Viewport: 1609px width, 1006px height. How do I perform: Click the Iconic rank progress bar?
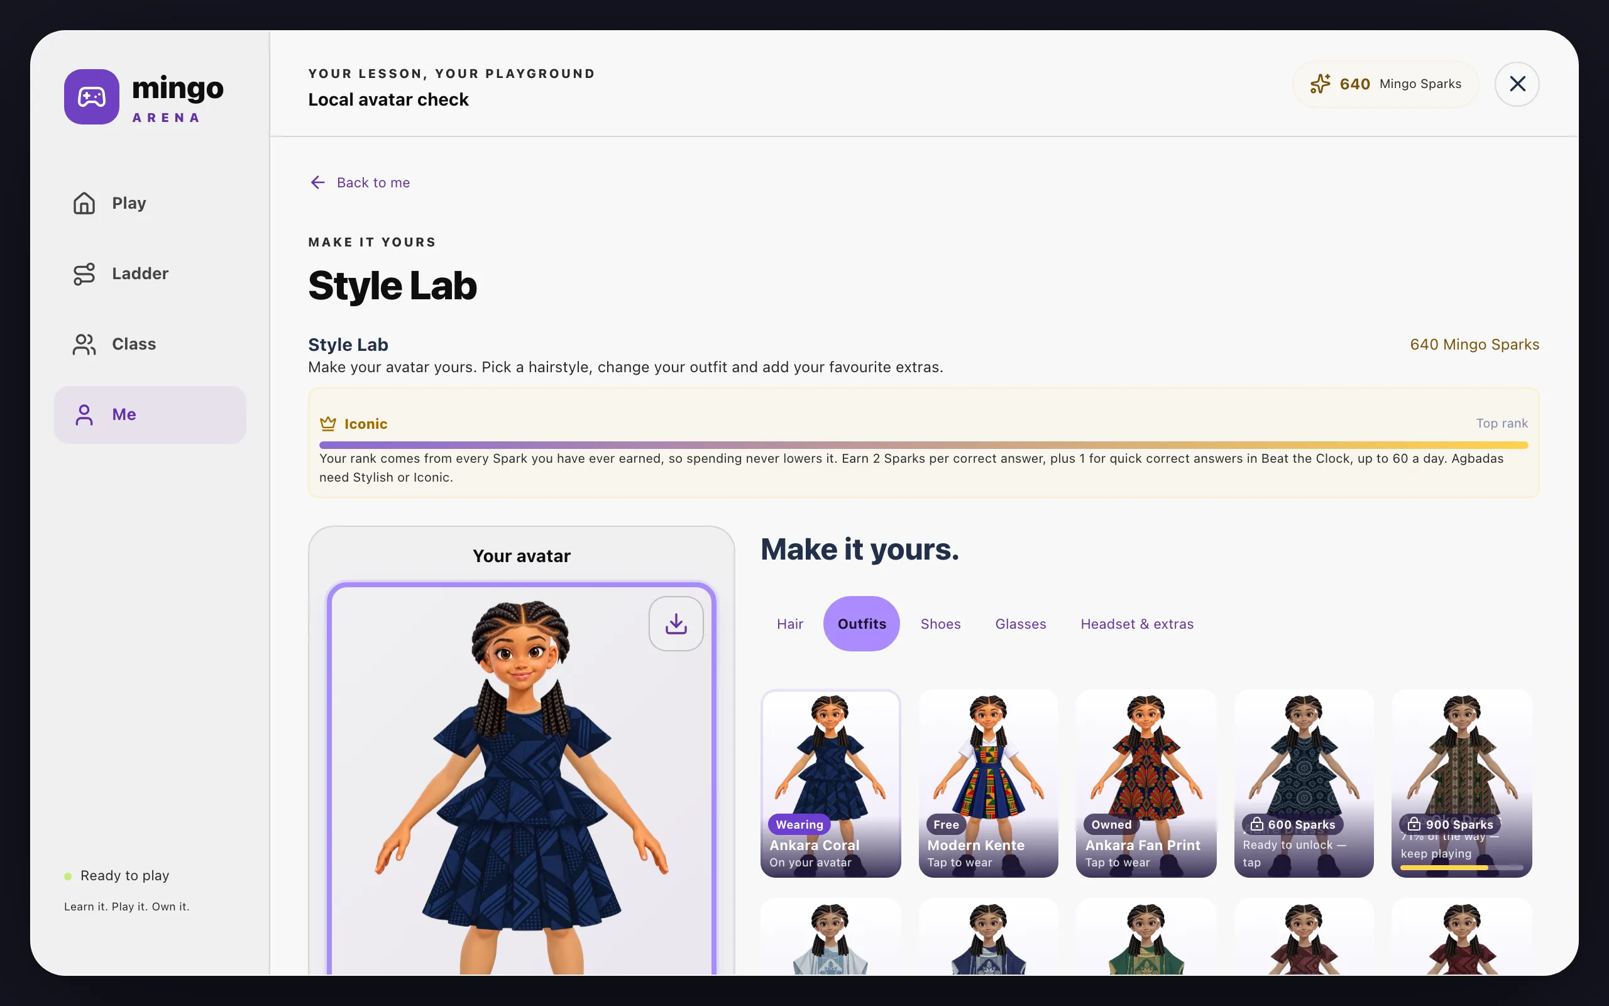point(923,445)
